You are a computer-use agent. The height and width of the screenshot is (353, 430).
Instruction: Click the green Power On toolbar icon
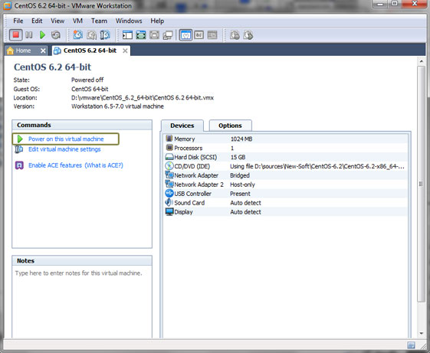42,34
